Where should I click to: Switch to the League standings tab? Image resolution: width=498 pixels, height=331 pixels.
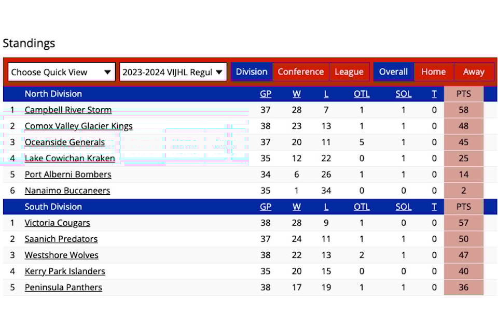click(x=349, y=72)
